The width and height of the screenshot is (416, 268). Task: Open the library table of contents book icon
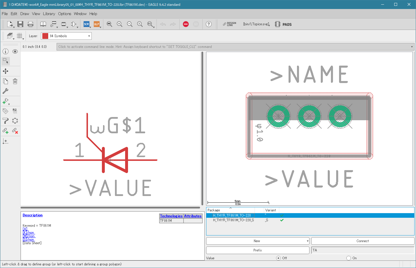point(43,24)
